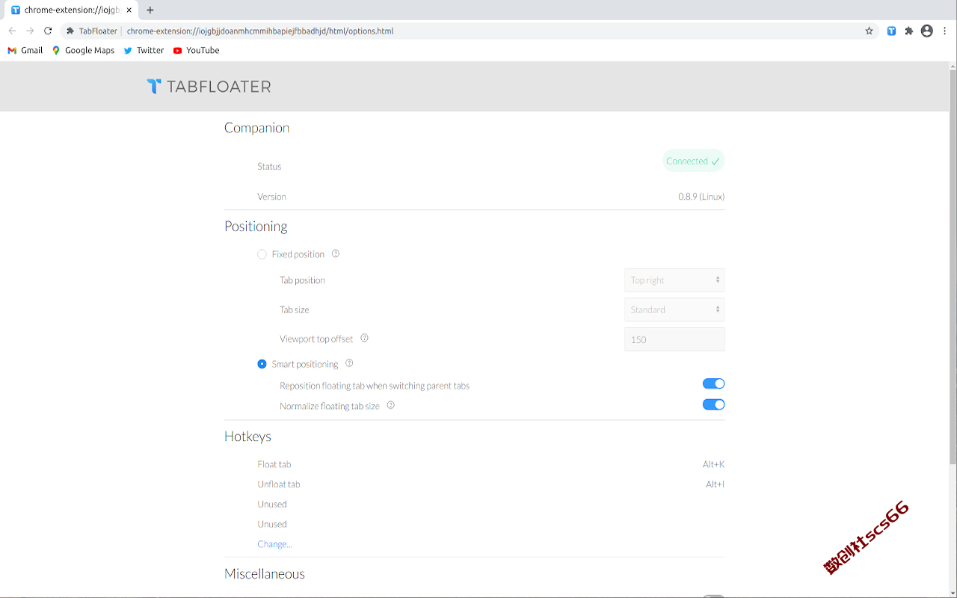Show help for Normalize floating tab size

[390, 405]
